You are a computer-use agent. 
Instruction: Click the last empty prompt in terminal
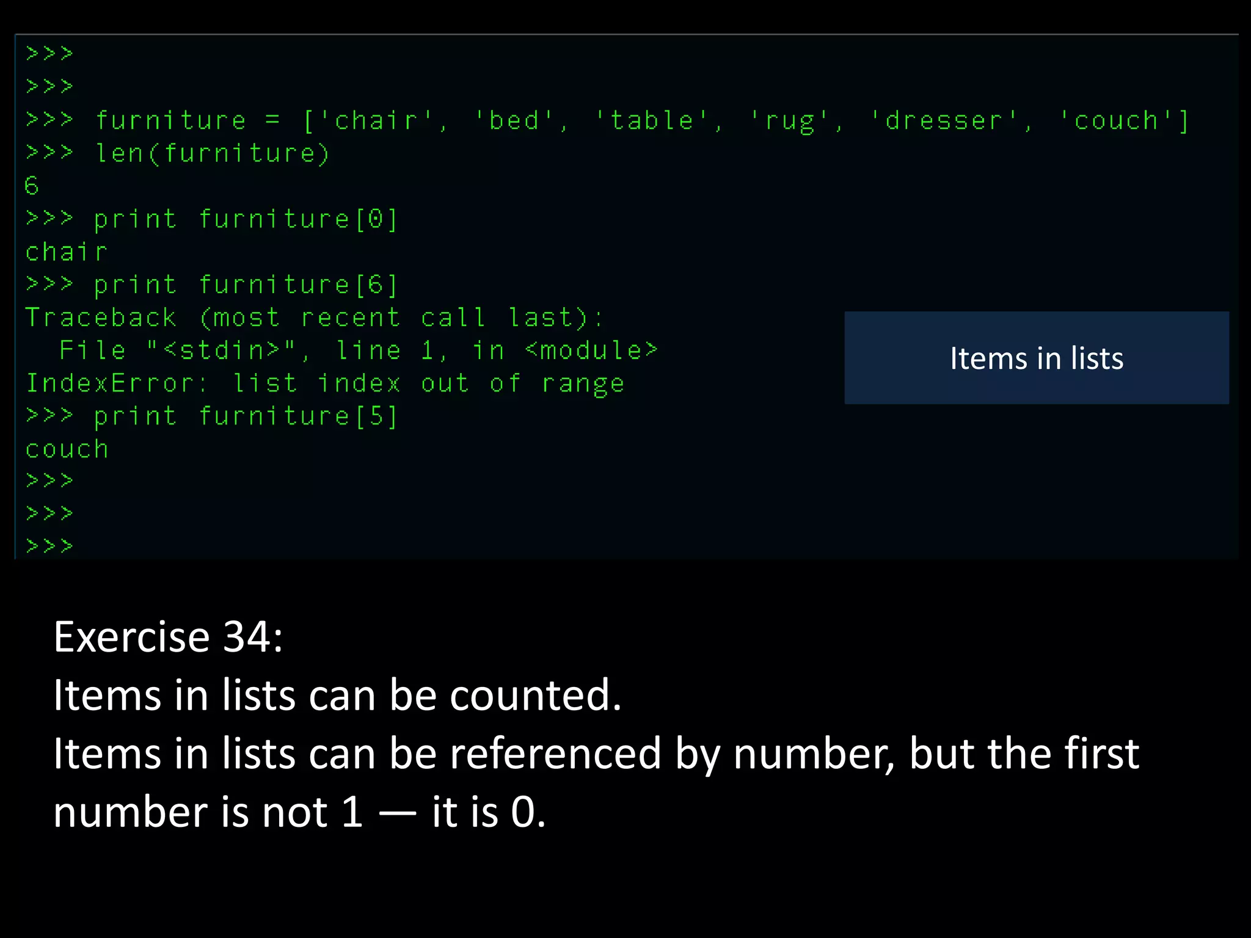pyautogui.click(x=49, y=545)
